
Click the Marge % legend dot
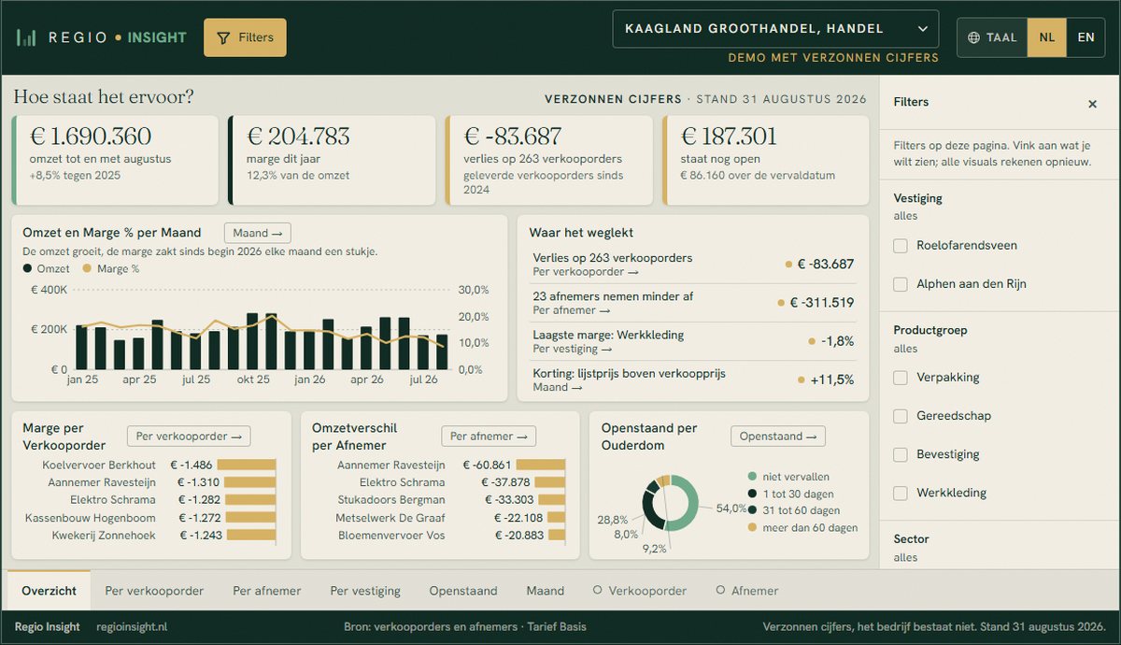click(88, 269)
